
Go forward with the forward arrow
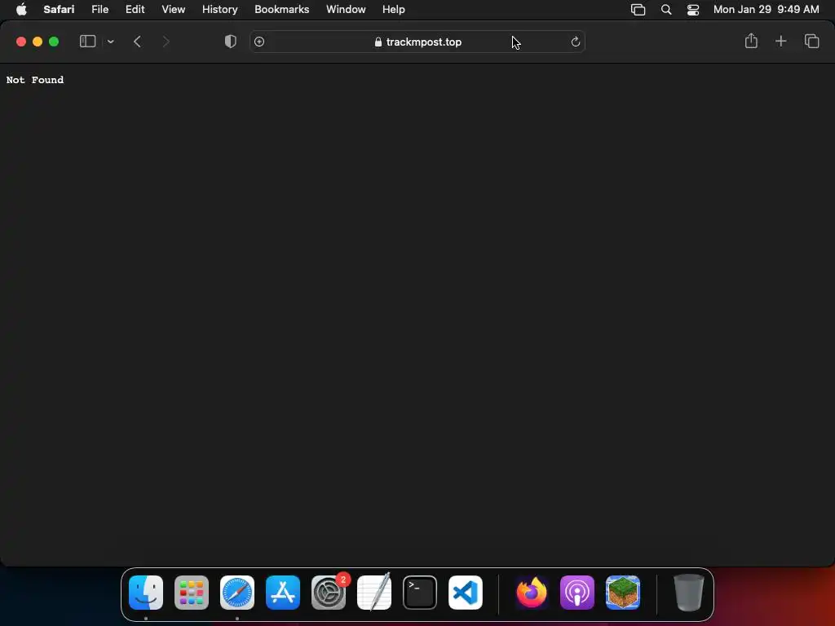click(x=166, y=42)
